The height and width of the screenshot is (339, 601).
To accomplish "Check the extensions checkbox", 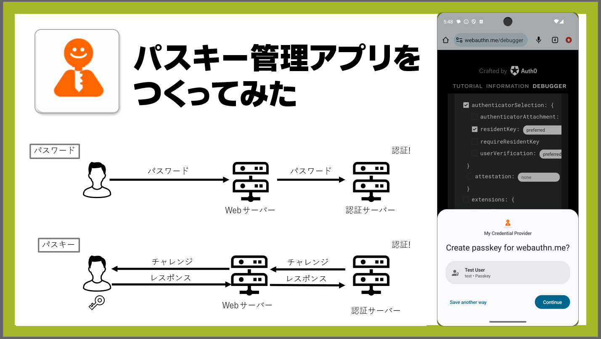I will point(466,199).
